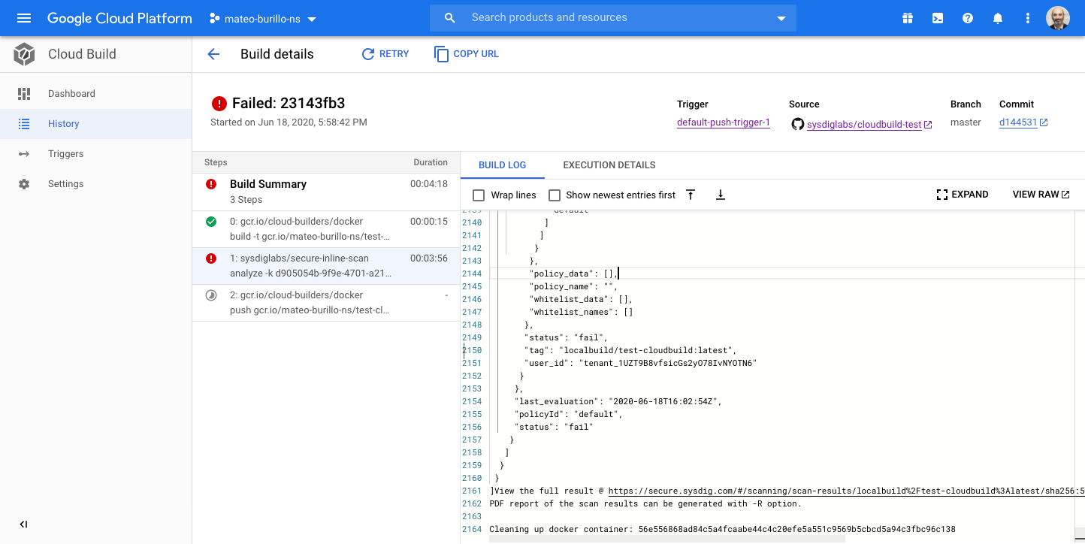
Task: Click the red error icon for step 1
Action: [211, 258]
